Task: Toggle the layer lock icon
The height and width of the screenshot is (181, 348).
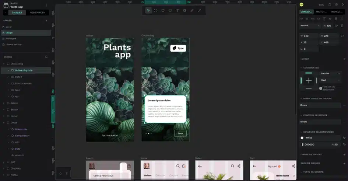Action: tap(342, 26)
